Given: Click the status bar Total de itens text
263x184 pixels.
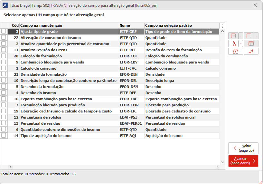Looking at the screenshot, I should [38, 174].
